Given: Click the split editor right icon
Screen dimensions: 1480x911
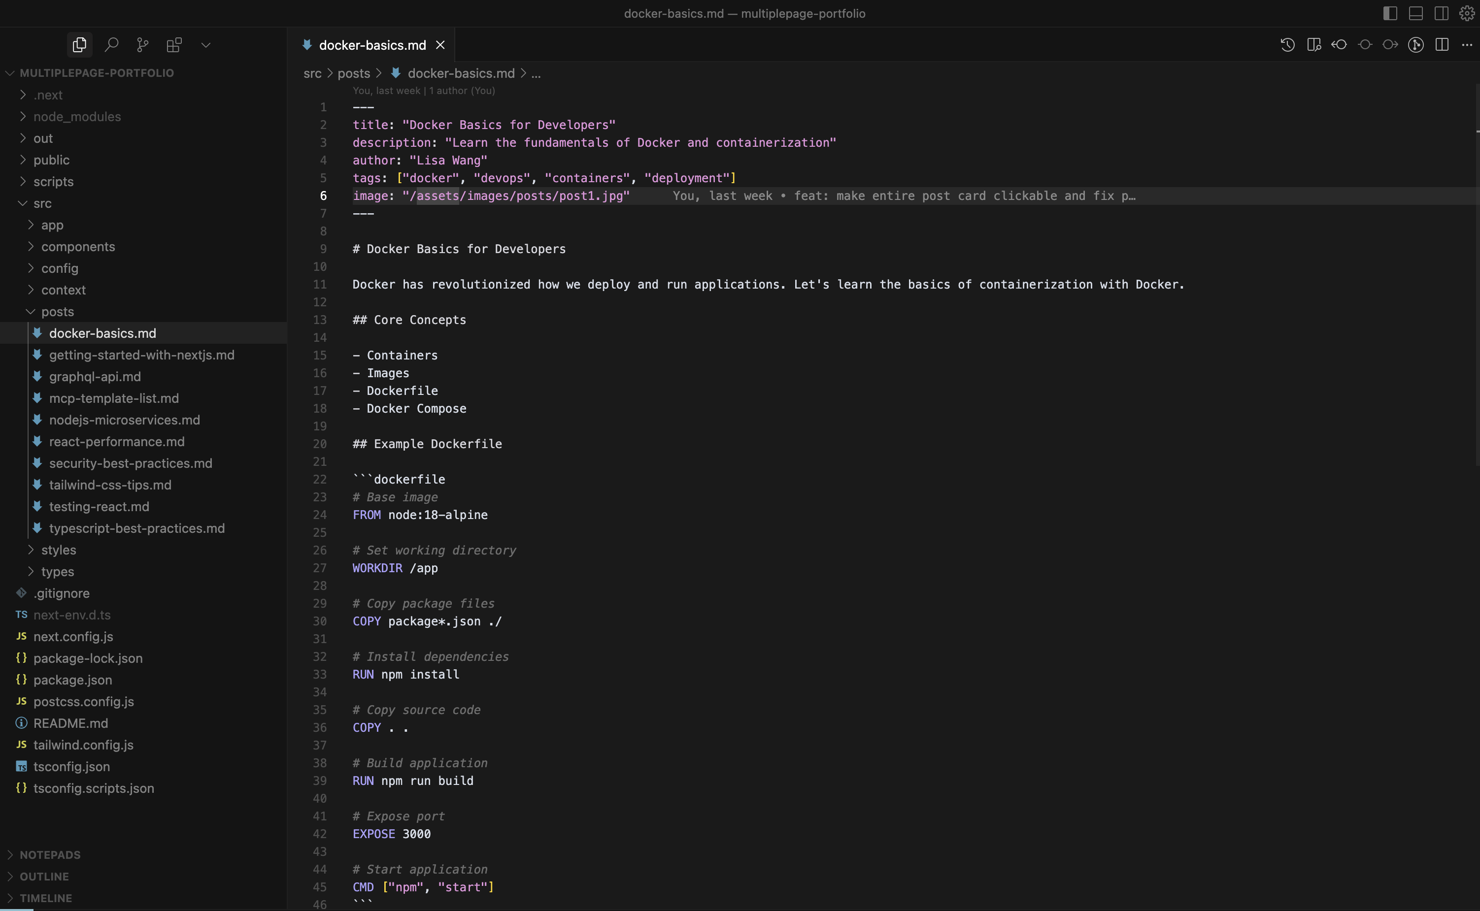Looking at the screenshot, I should point(1442,45).
